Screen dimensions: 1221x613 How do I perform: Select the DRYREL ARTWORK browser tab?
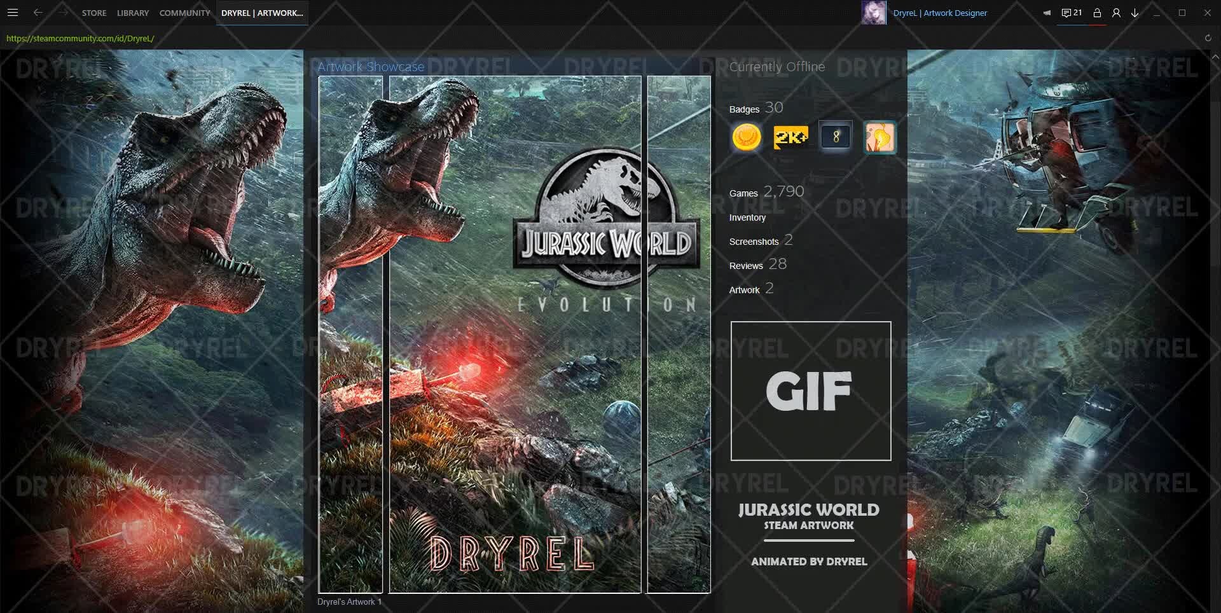(262, 12)
